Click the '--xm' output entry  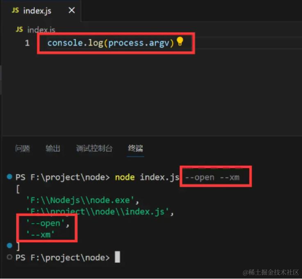[40, 235]
